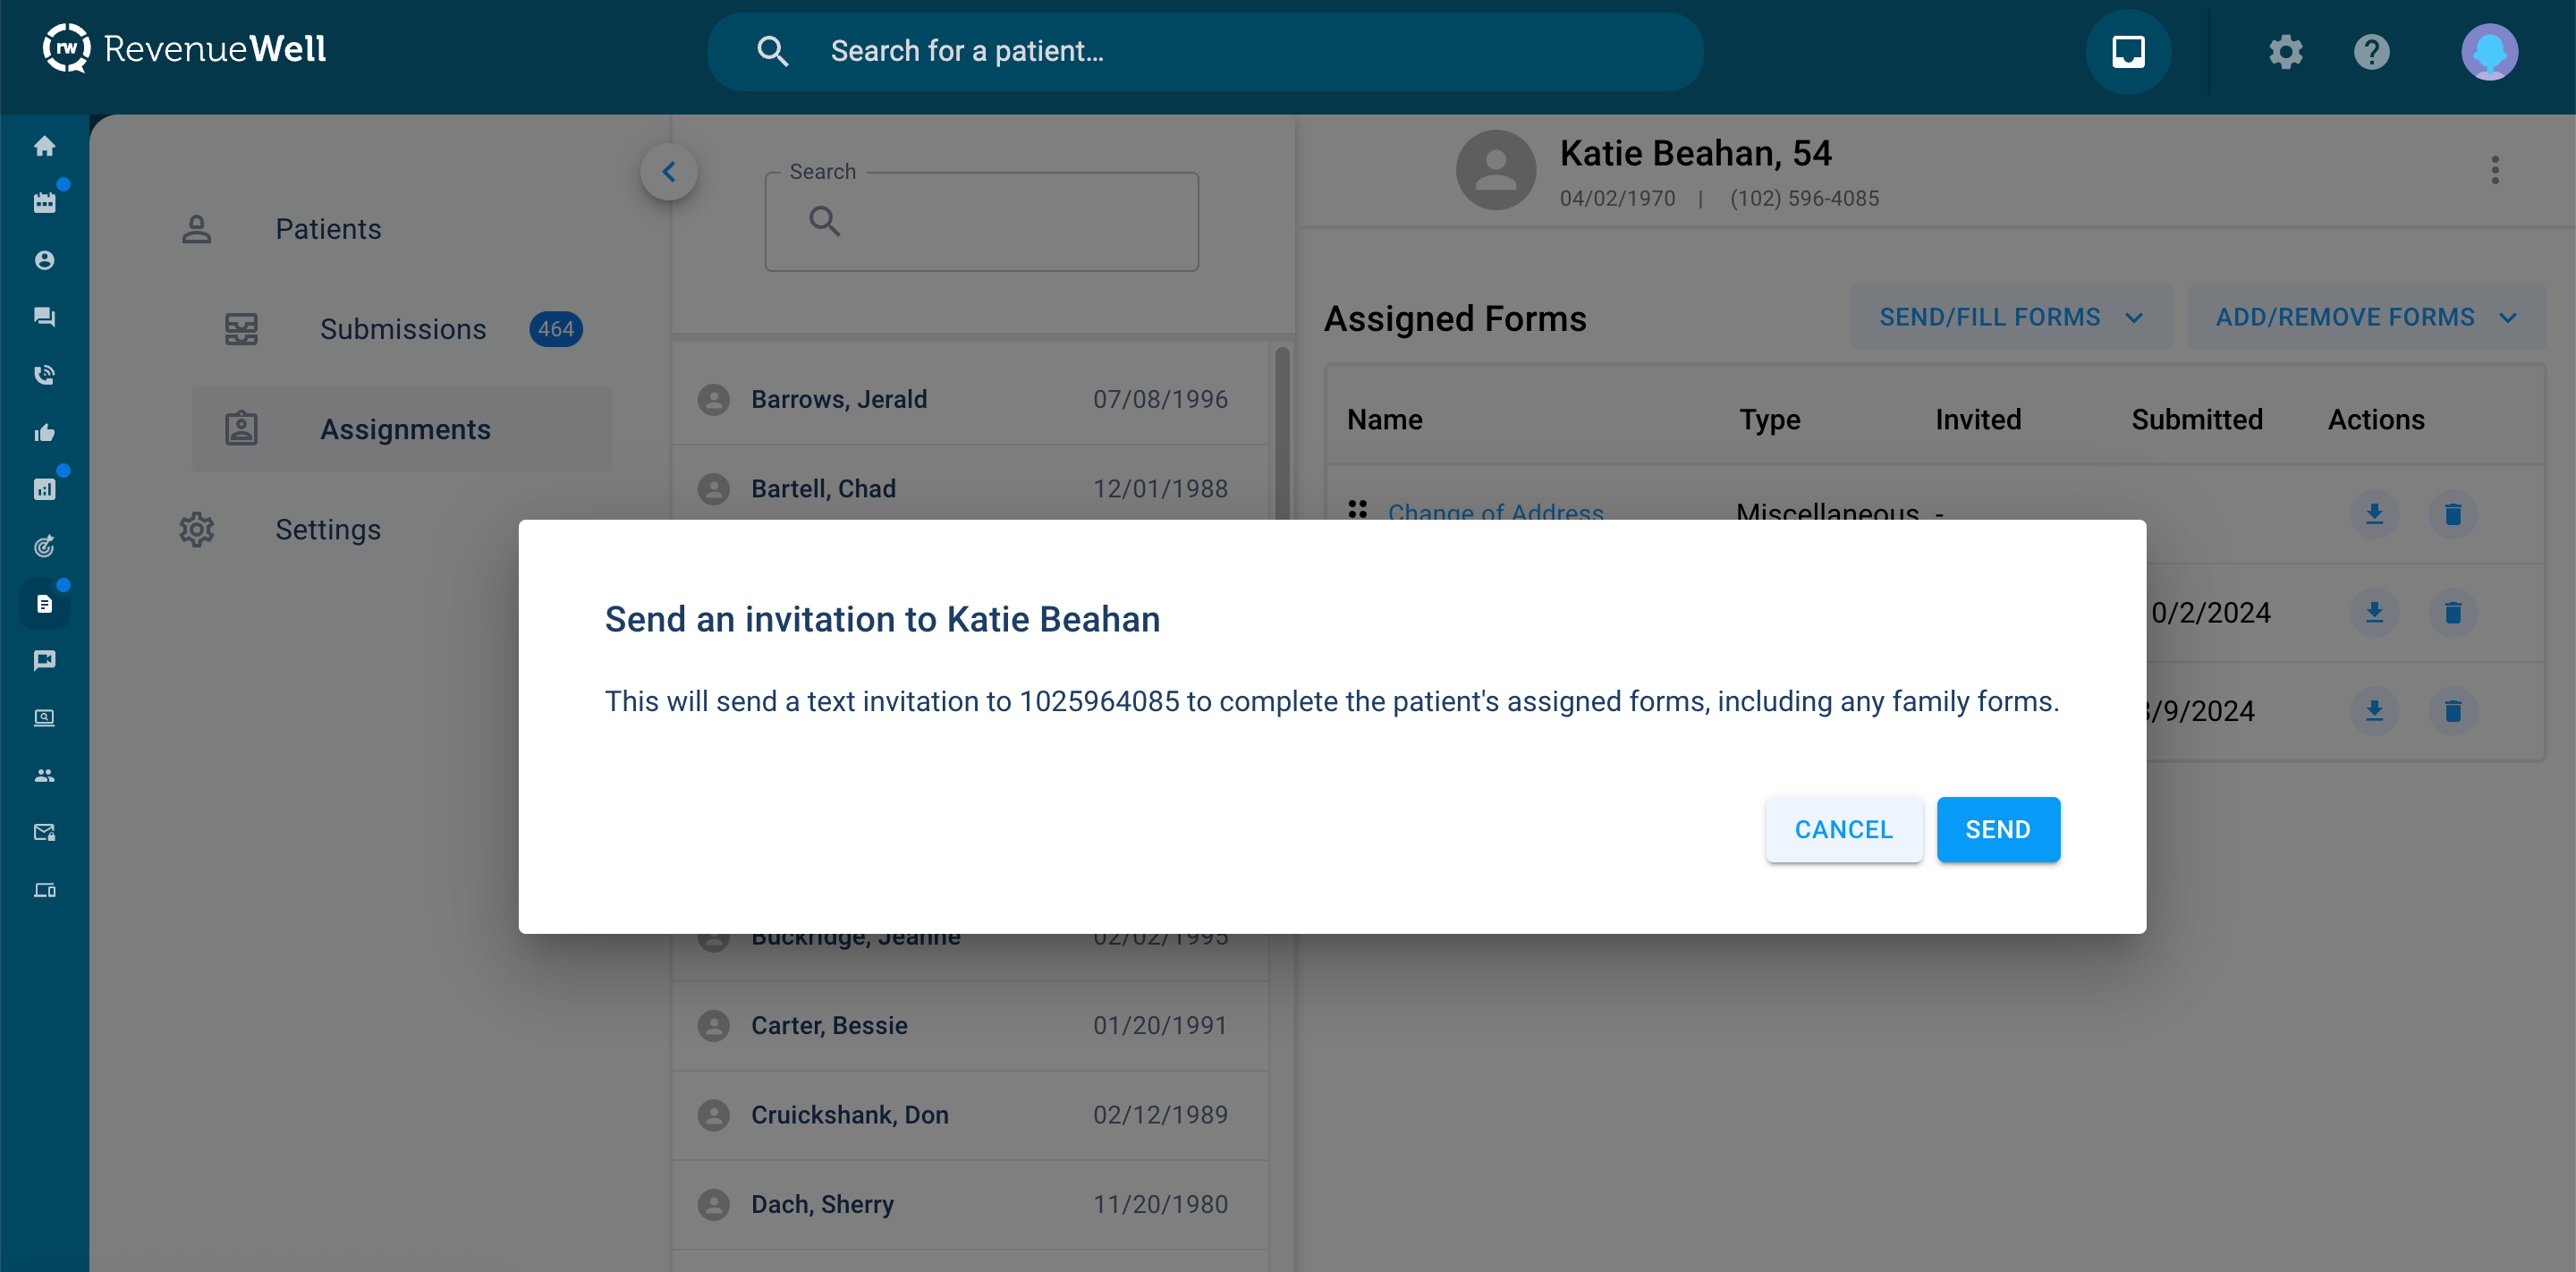Click the home icon in left sidebar
Viewport: 2576px width, 1272px height.
tap(44, 146)
